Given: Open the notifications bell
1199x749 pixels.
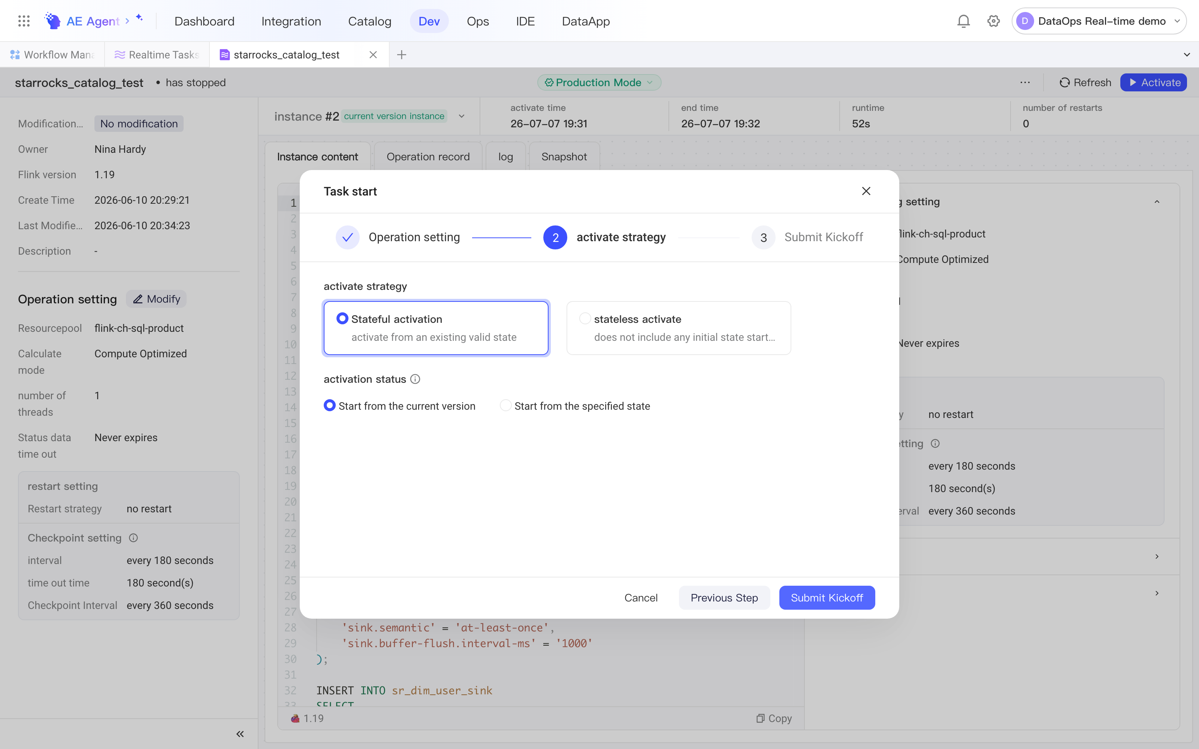Looking at the screenshot, I should point(963,21).
